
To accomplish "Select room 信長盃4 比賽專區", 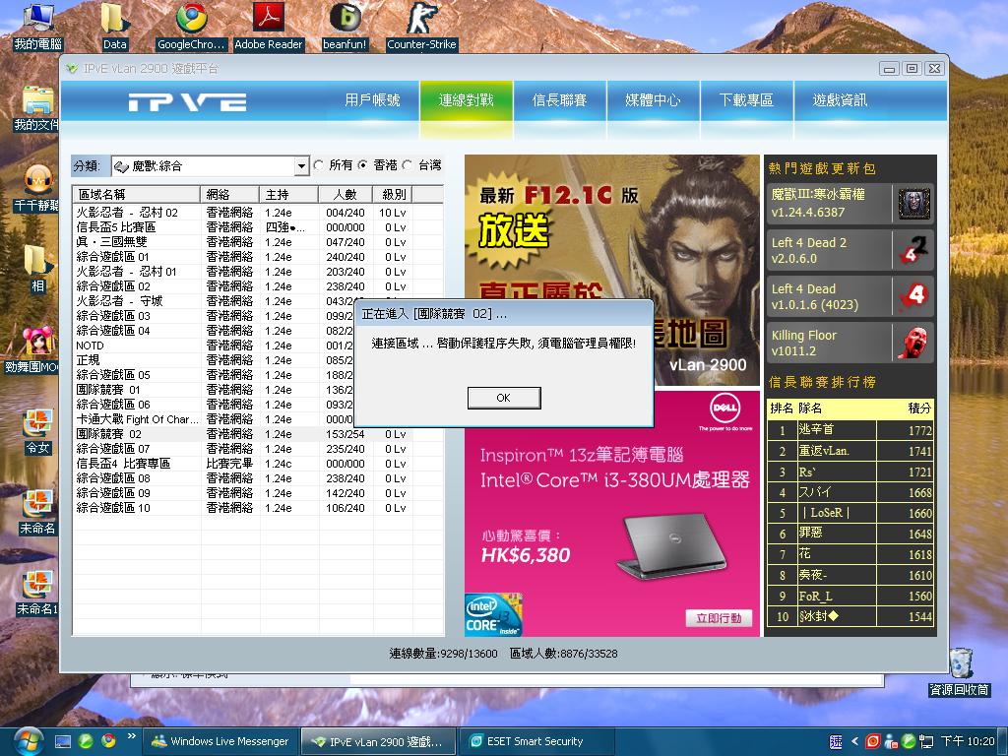I will 258,464.
